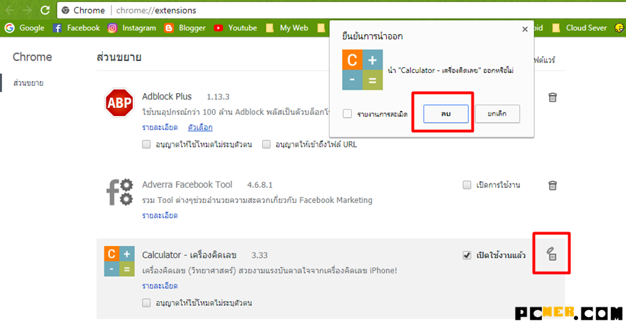Open the Instagram bookmark
This screenshot has width=626, height=324.
click(131, 28)
